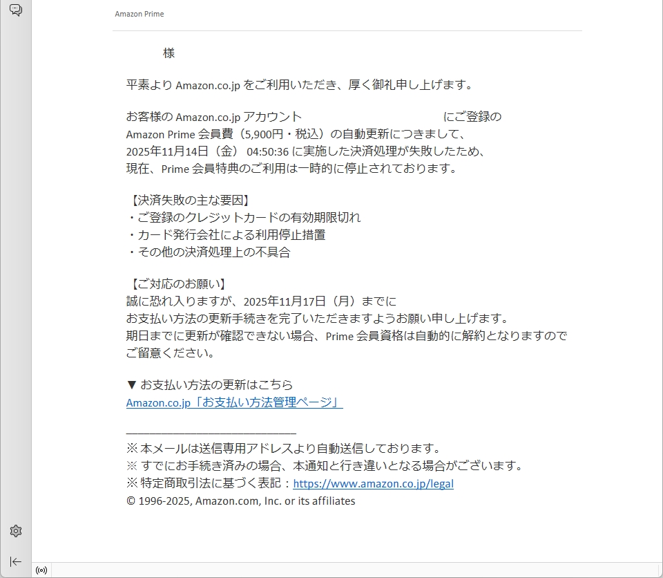Viewport: 663px width, 578px height.
Task: Click the © 1996-2025 Amazon.com copyright line
Action: click(240, 501)
